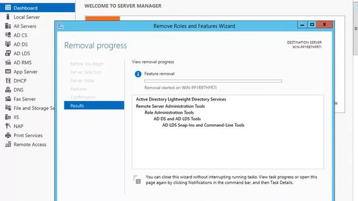Minimize the Remove Roles and Features Wizard
The image size is (358, 201).
pos(302,25)
